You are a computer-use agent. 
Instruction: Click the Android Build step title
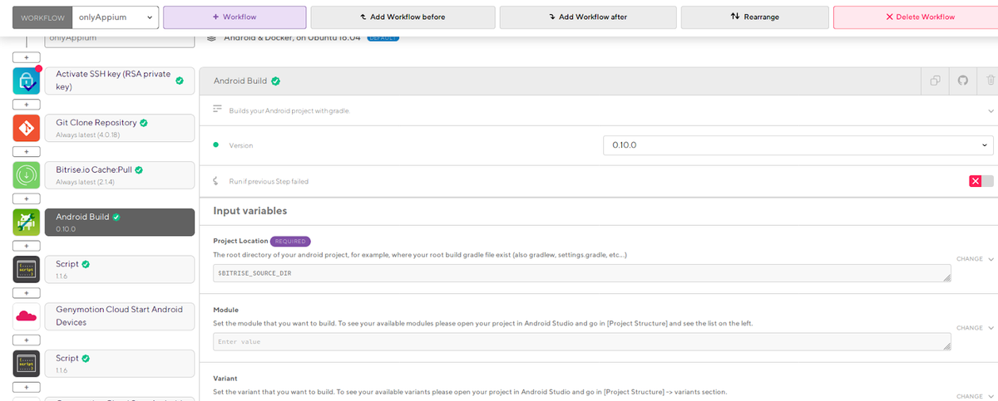(x=240, y=81)
